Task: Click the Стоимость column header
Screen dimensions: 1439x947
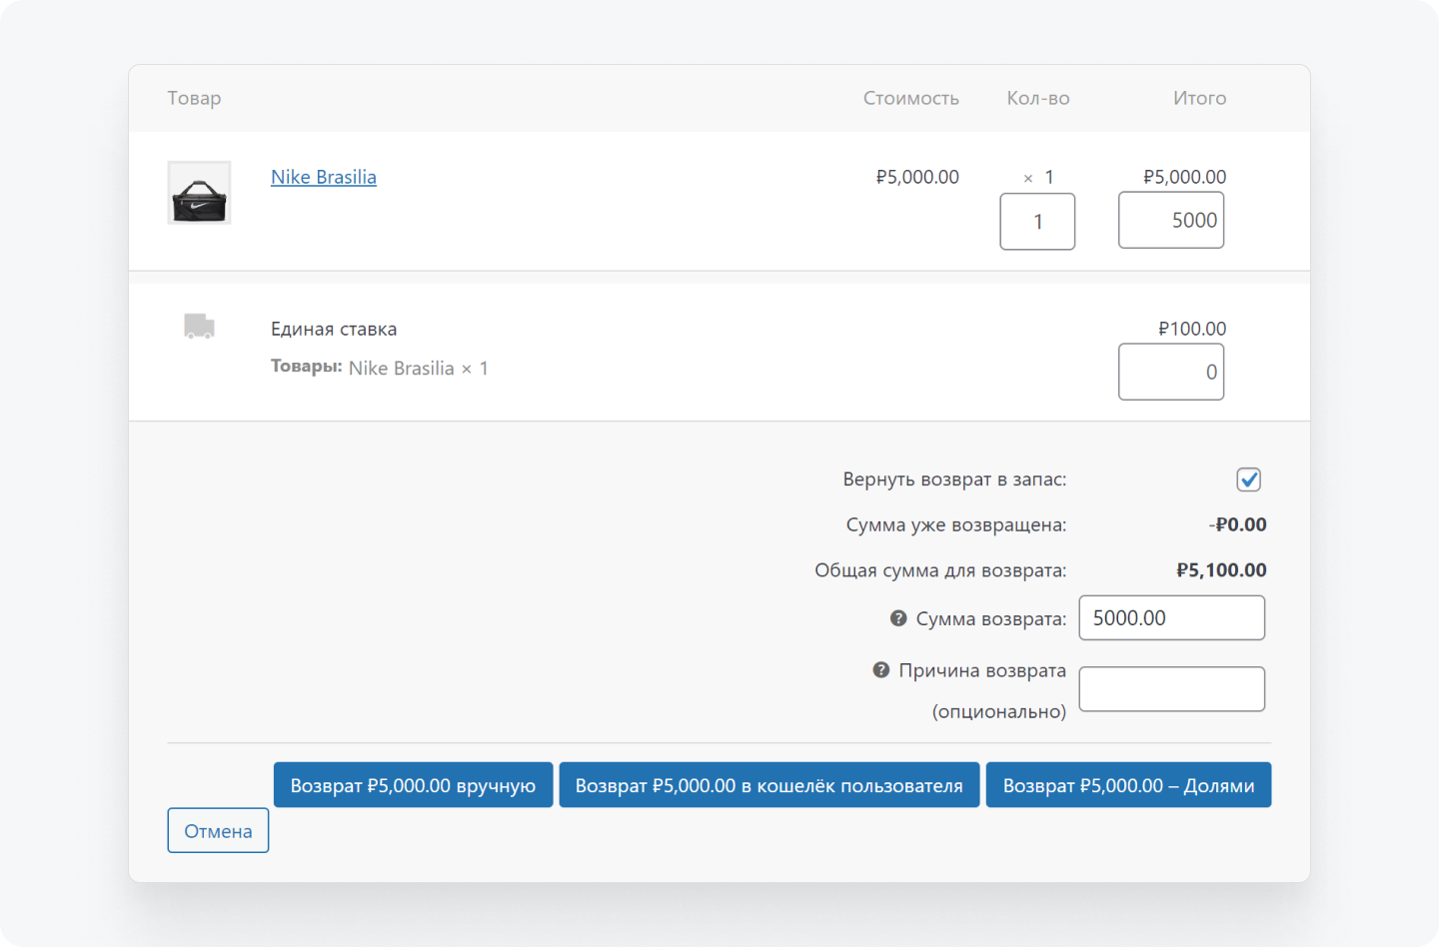Action: (911, 98)
